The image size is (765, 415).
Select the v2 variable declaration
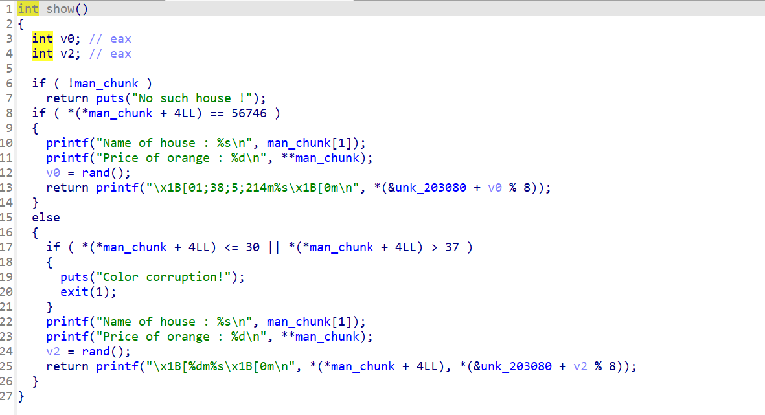56,54
